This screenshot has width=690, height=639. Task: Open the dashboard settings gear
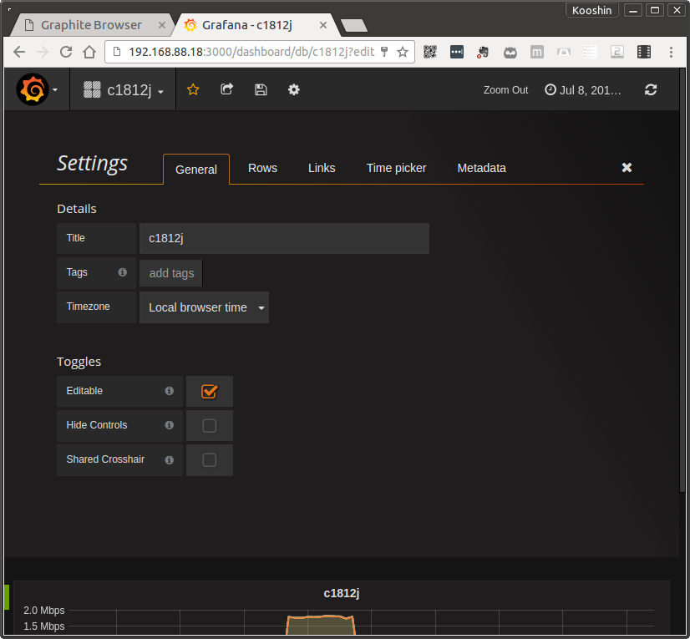(293, 89)
